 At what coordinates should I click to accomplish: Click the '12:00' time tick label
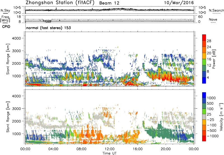tap(109, 149)
